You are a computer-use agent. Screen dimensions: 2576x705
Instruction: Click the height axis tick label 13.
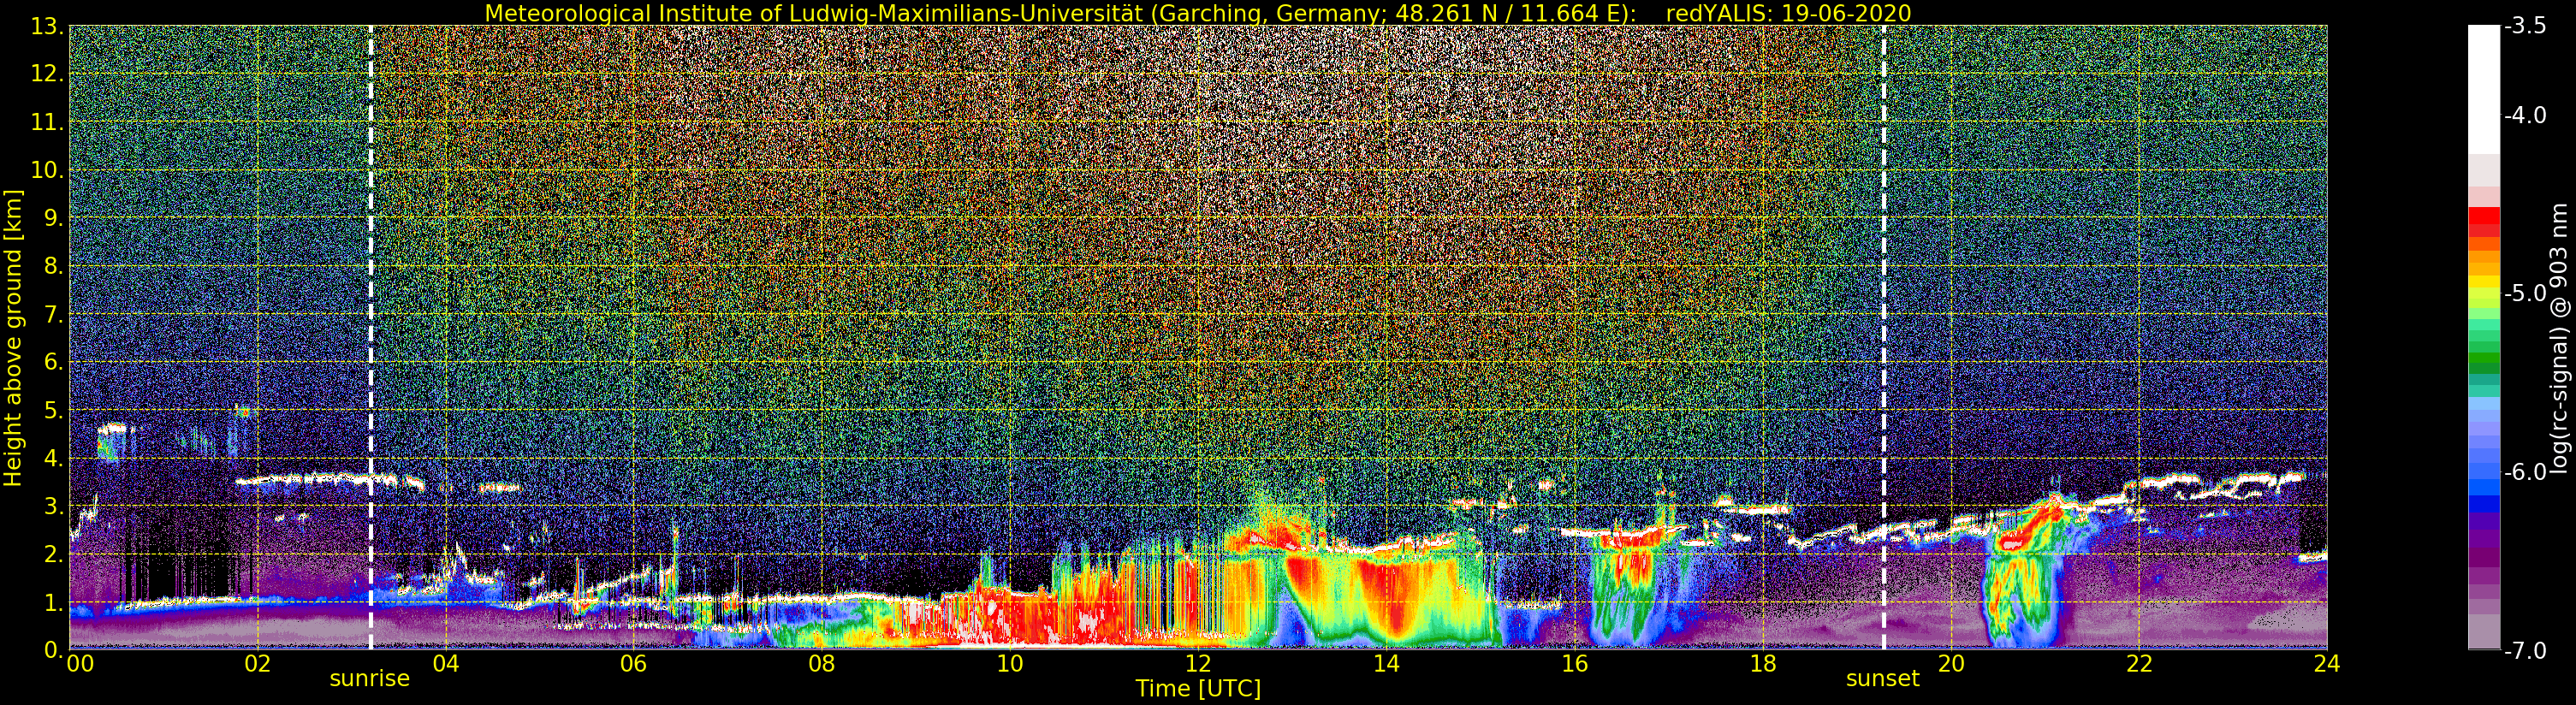(x=47, y=27)
